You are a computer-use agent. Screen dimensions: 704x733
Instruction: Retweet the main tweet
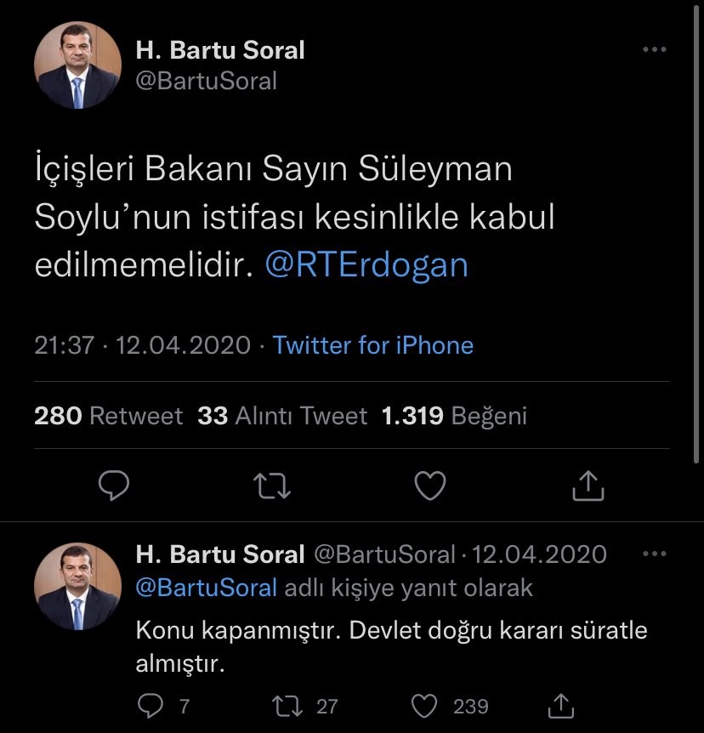point(273,486)
